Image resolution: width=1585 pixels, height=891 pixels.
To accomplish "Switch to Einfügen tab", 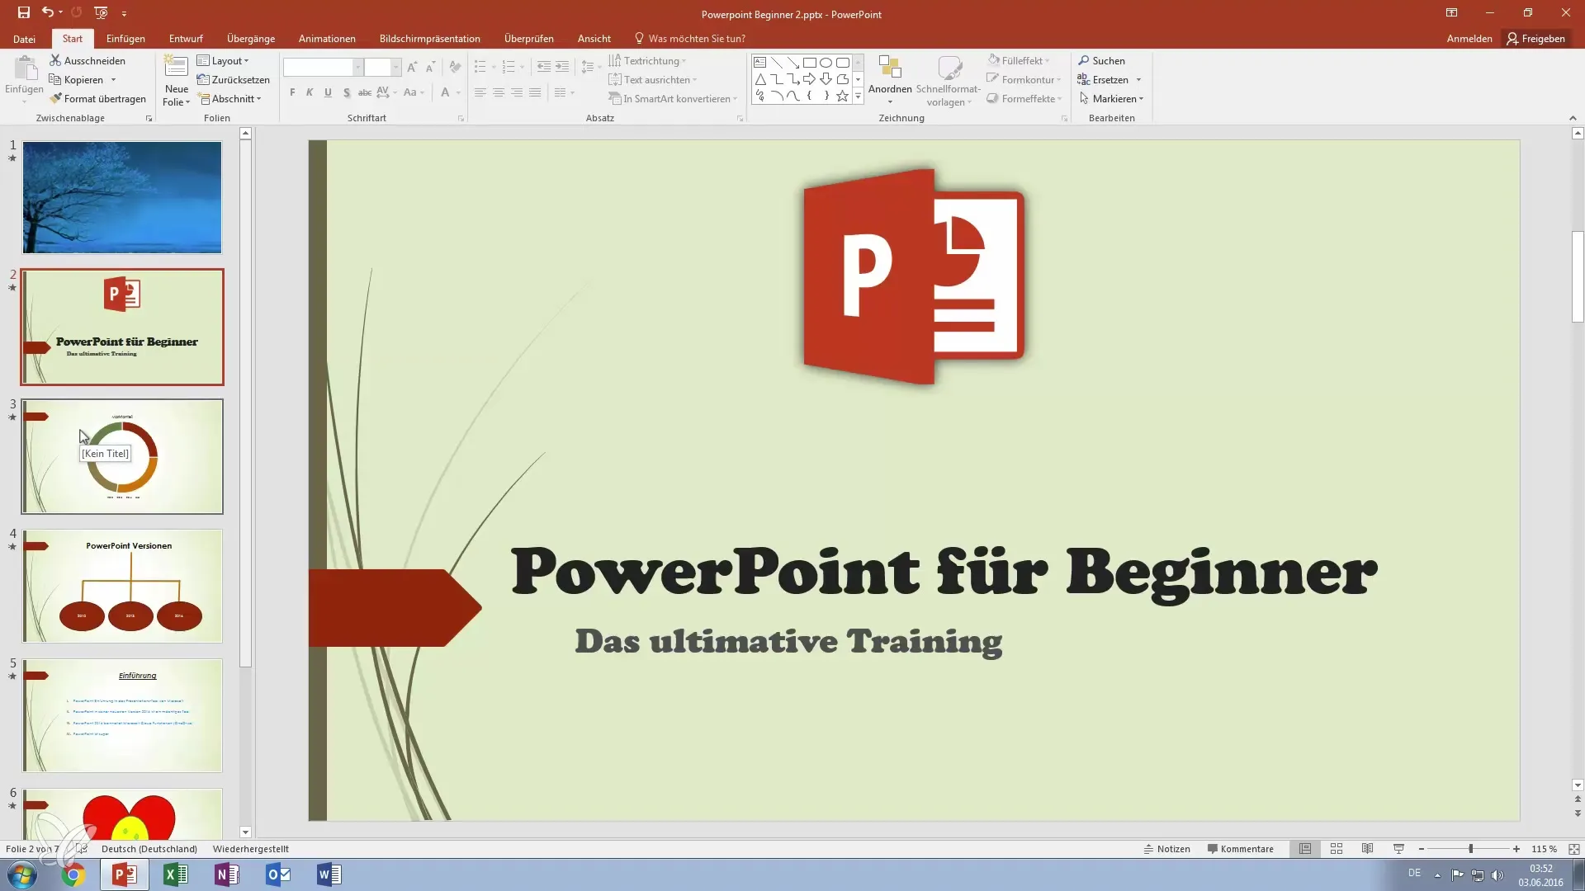I will [x=125, y=39].
